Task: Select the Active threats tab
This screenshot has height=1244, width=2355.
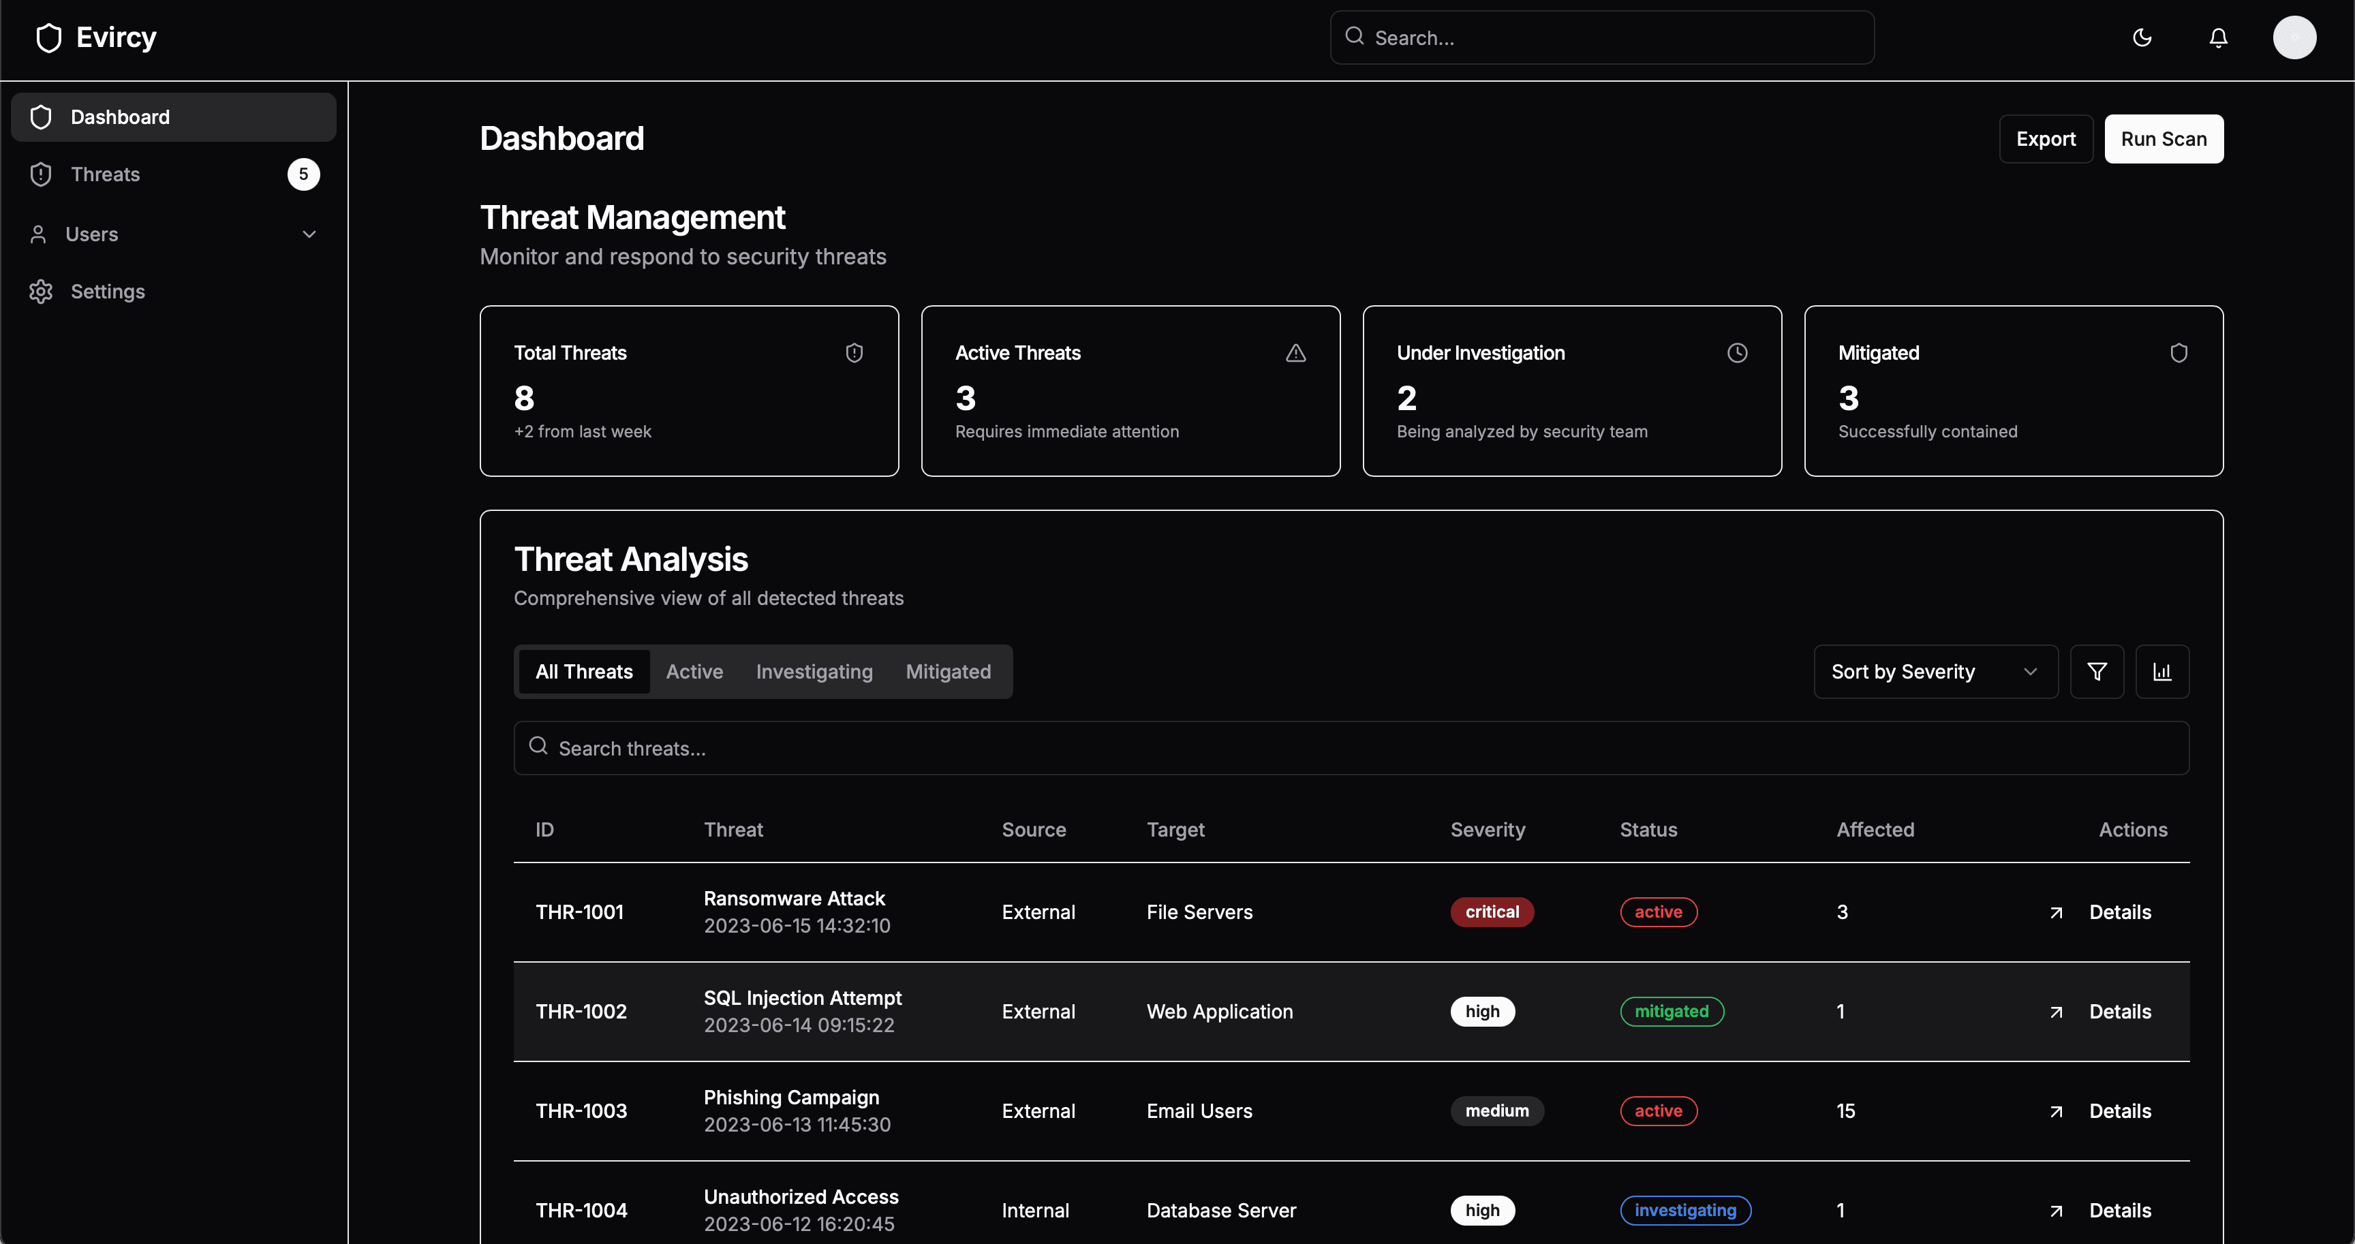Action: 694,671
